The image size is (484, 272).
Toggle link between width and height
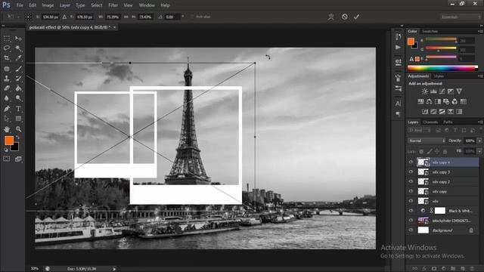pyautogui.click(x=126, y=17)
